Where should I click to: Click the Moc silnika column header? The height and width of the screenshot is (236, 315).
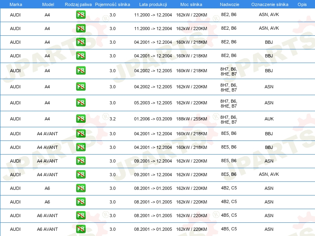[x=191, y=4]
